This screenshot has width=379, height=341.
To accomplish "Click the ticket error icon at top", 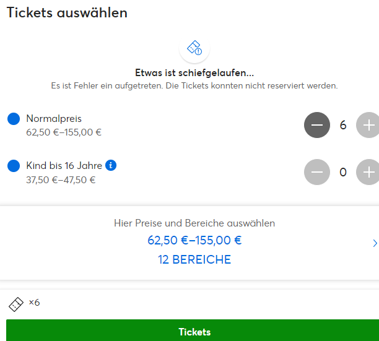I will point(194,48).
